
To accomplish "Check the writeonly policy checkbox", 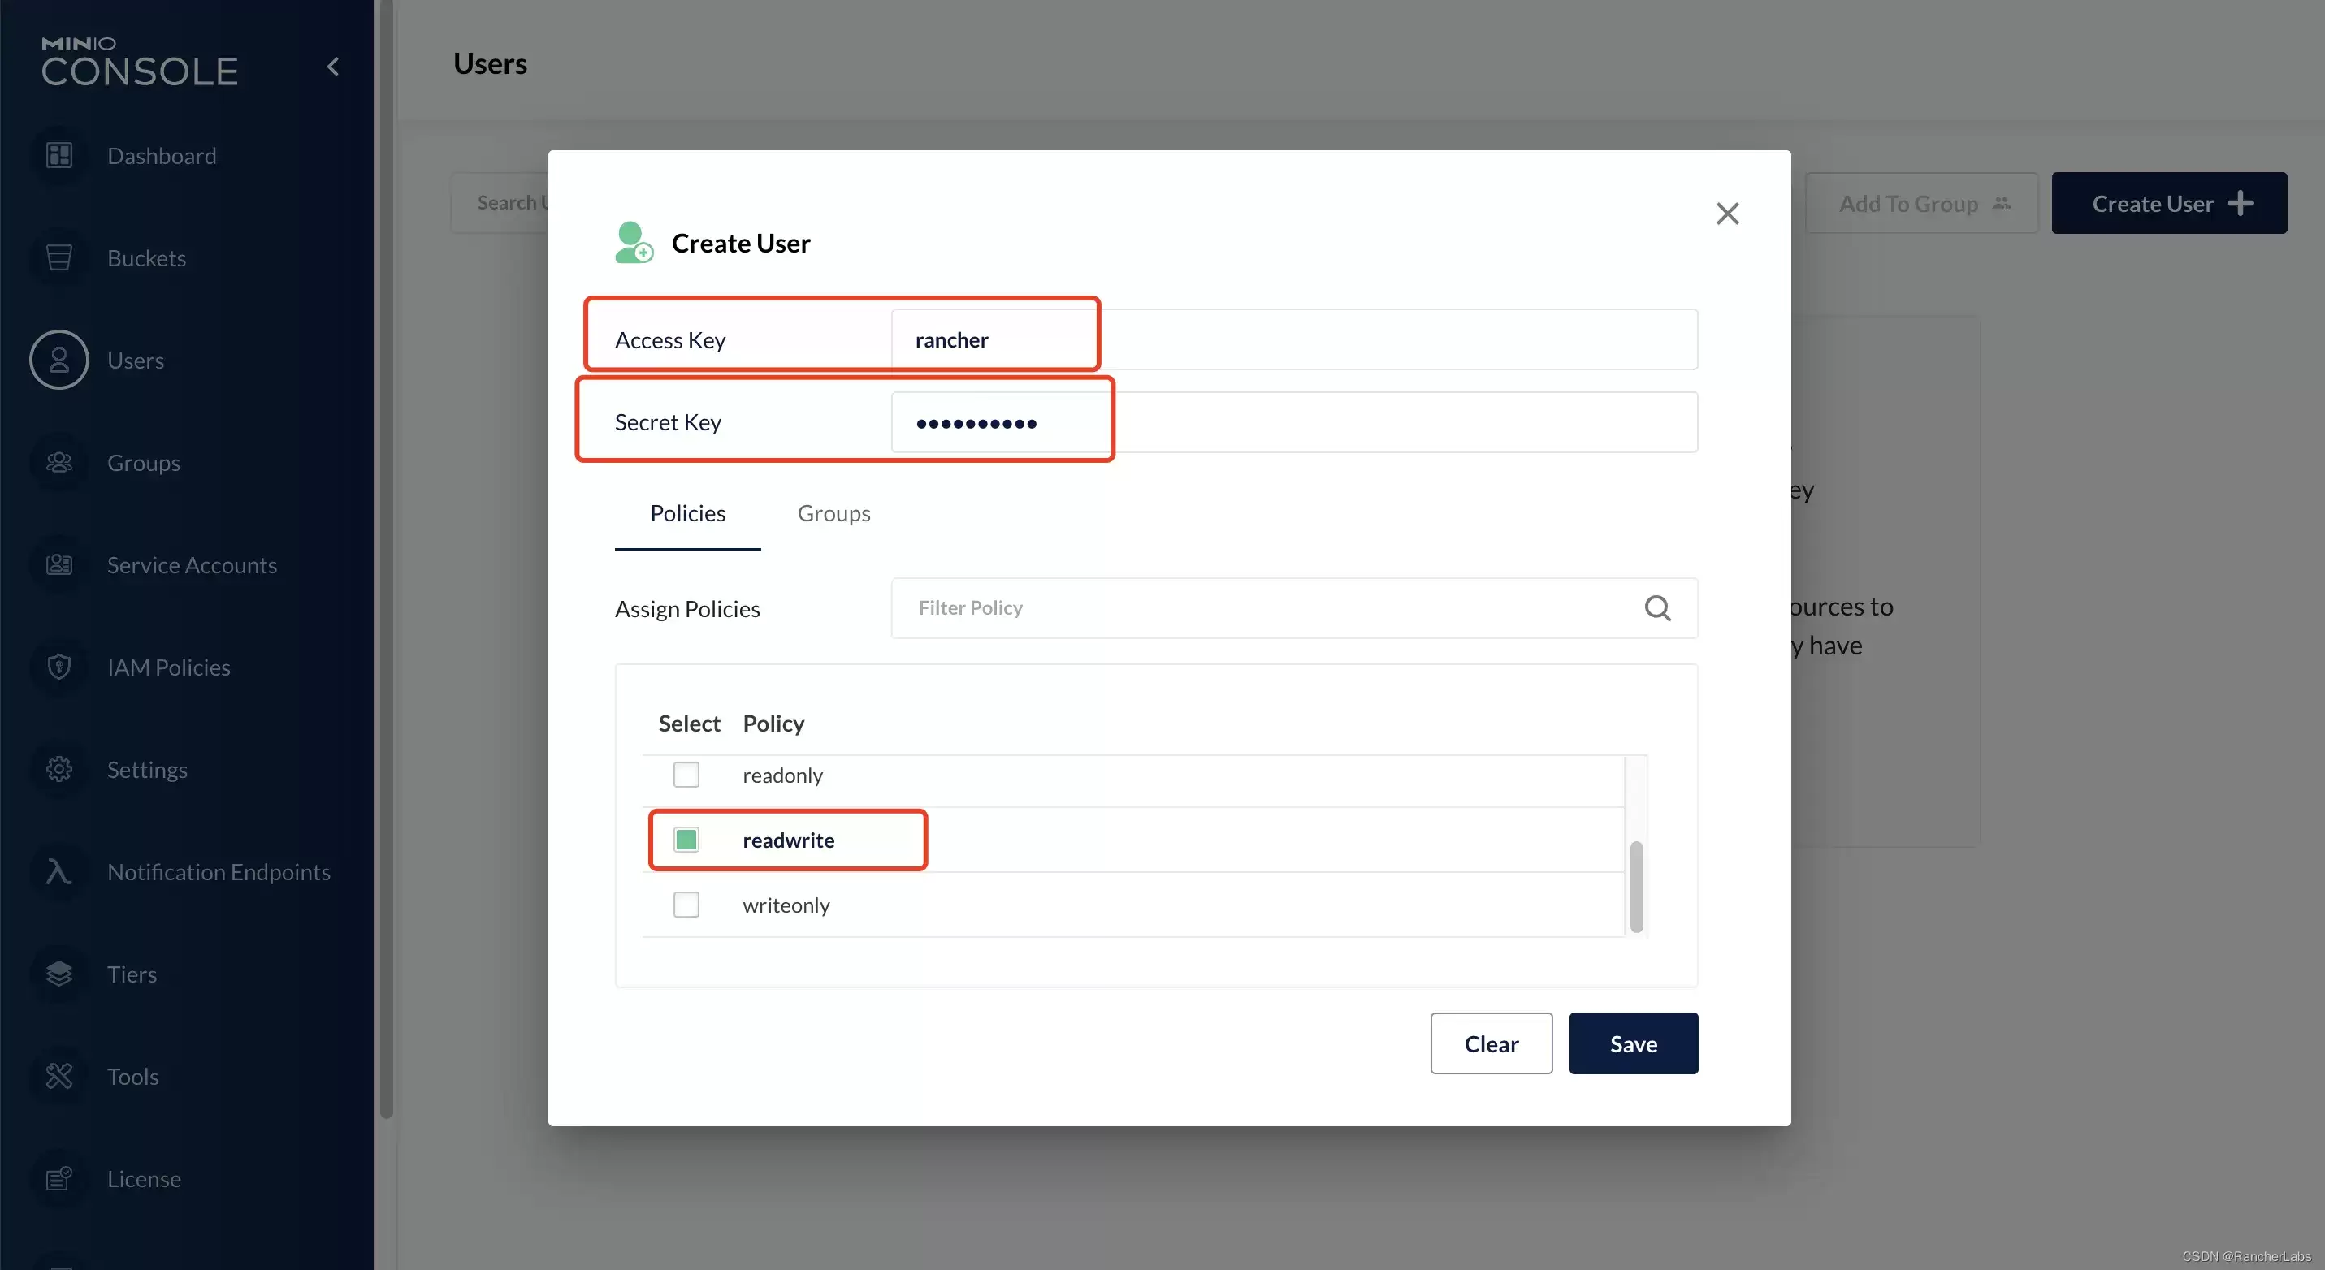I will pos(686,905).
